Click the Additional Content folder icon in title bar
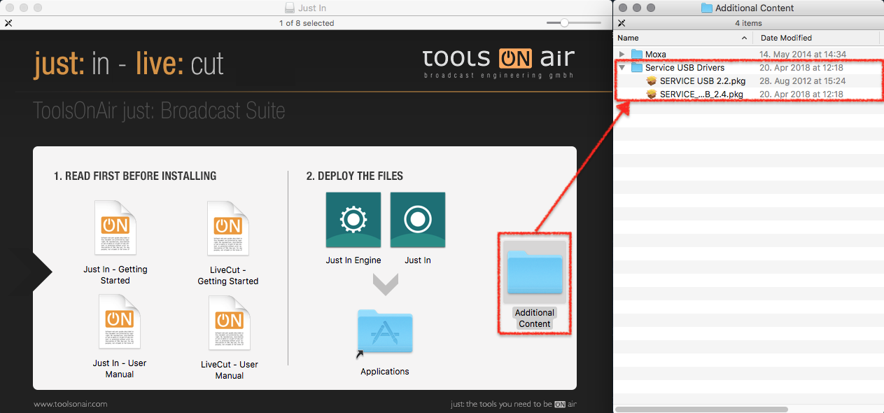Viewport: 884px width, 413px height. point(706,8)
